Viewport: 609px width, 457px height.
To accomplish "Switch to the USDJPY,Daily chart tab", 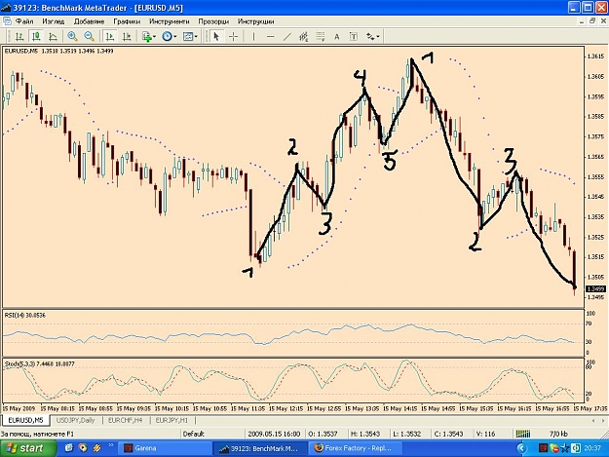I will pyautogui.click(x=75, y=420).
